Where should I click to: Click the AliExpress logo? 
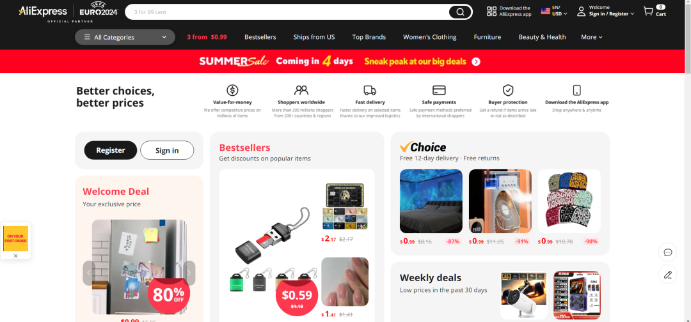(43, 11)
